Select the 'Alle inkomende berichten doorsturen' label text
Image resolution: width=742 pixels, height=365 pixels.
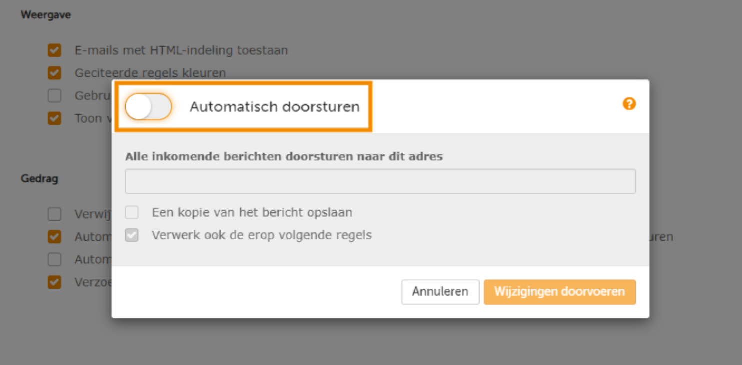pos(283,156)
